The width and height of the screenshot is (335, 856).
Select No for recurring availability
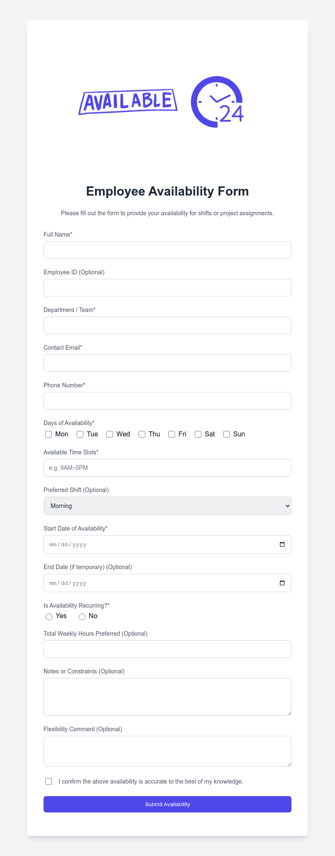pyautogui.click(x=82, y=616)
